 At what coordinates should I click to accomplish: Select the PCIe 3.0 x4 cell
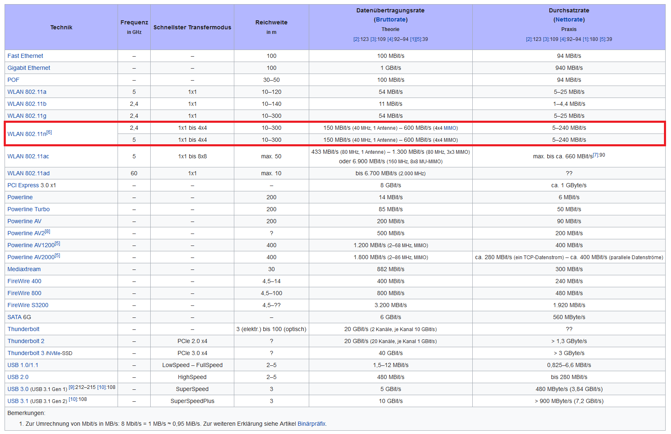pyautogui.click(x=192, y=353)
